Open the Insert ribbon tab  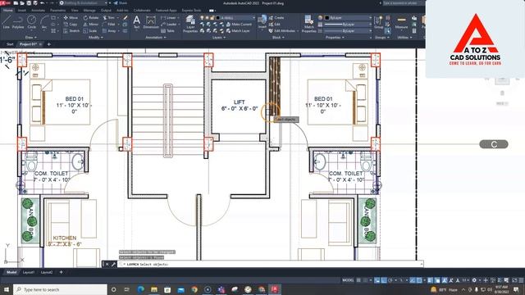(x=22, y=11)
